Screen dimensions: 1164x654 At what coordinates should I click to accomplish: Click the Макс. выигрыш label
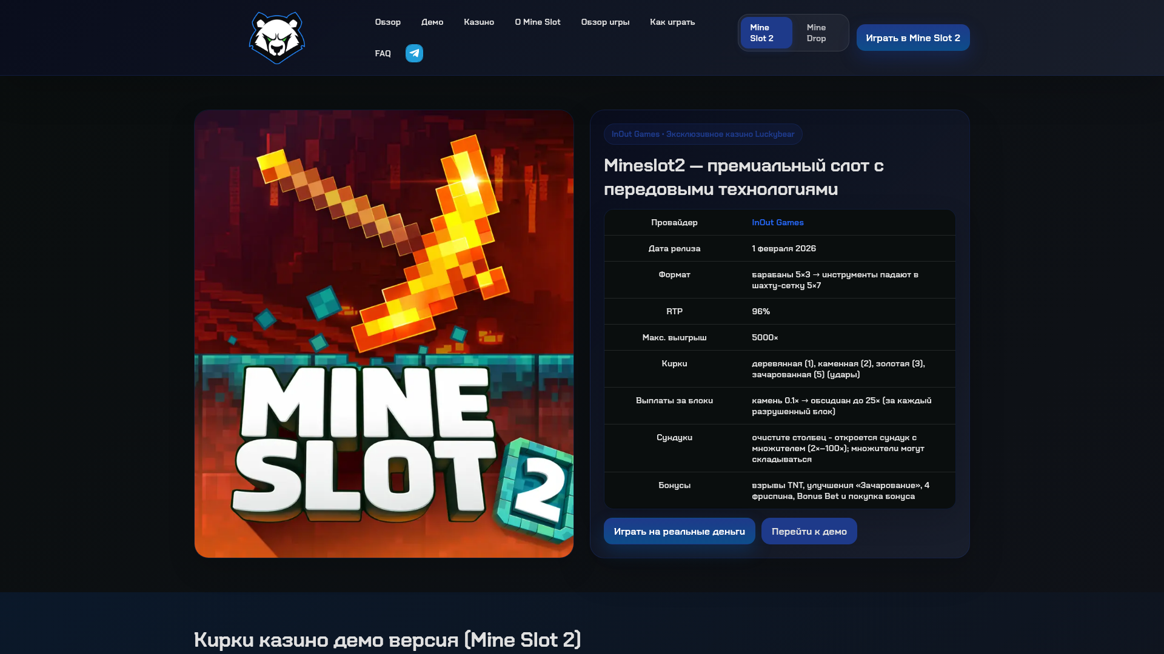(674, 337)
